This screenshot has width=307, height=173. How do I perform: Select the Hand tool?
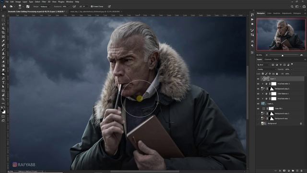(x=3, y=95)
